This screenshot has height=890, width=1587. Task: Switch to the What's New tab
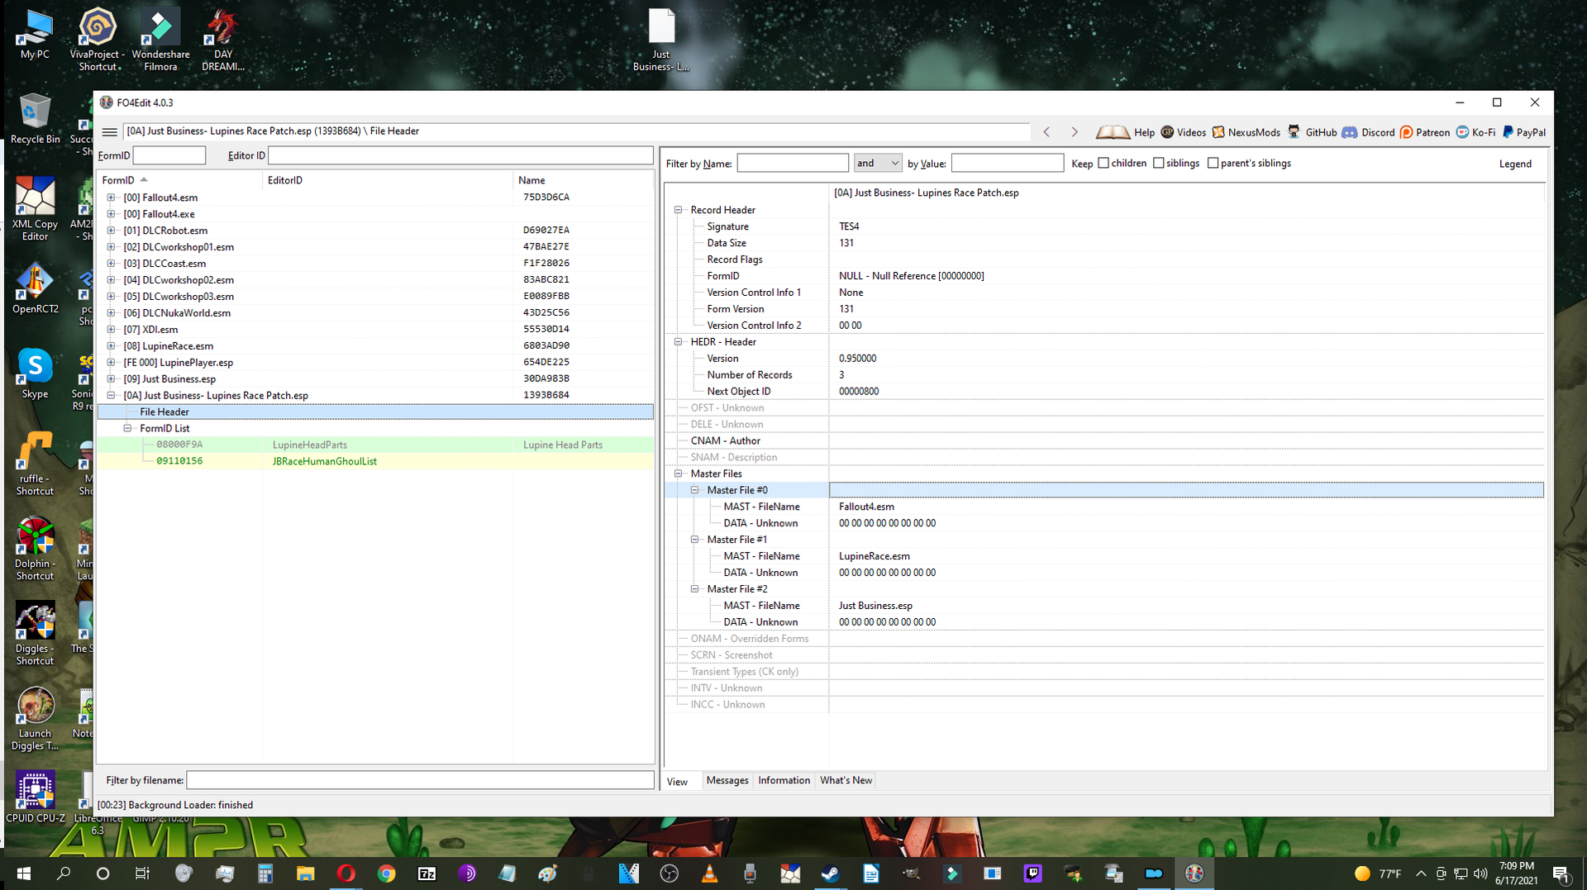846,781
